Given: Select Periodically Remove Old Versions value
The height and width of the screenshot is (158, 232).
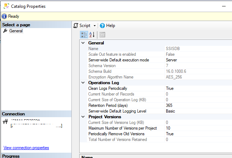Looking at the screenshot, I should pos(170,134).
